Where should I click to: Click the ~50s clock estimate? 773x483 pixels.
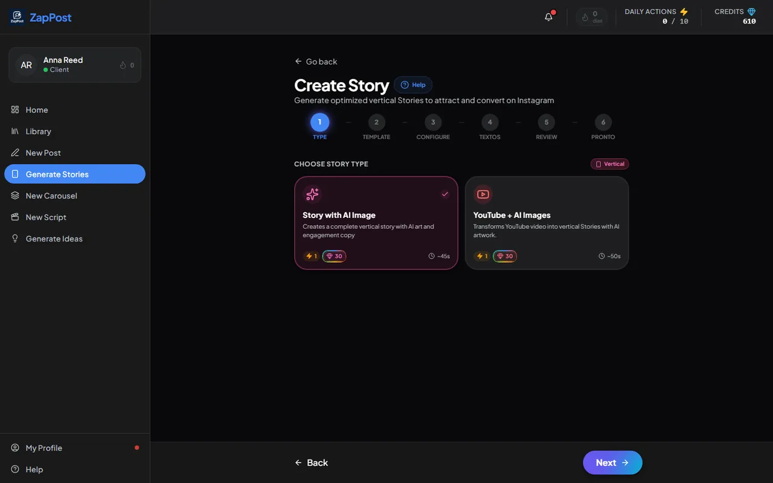(609, 256)
